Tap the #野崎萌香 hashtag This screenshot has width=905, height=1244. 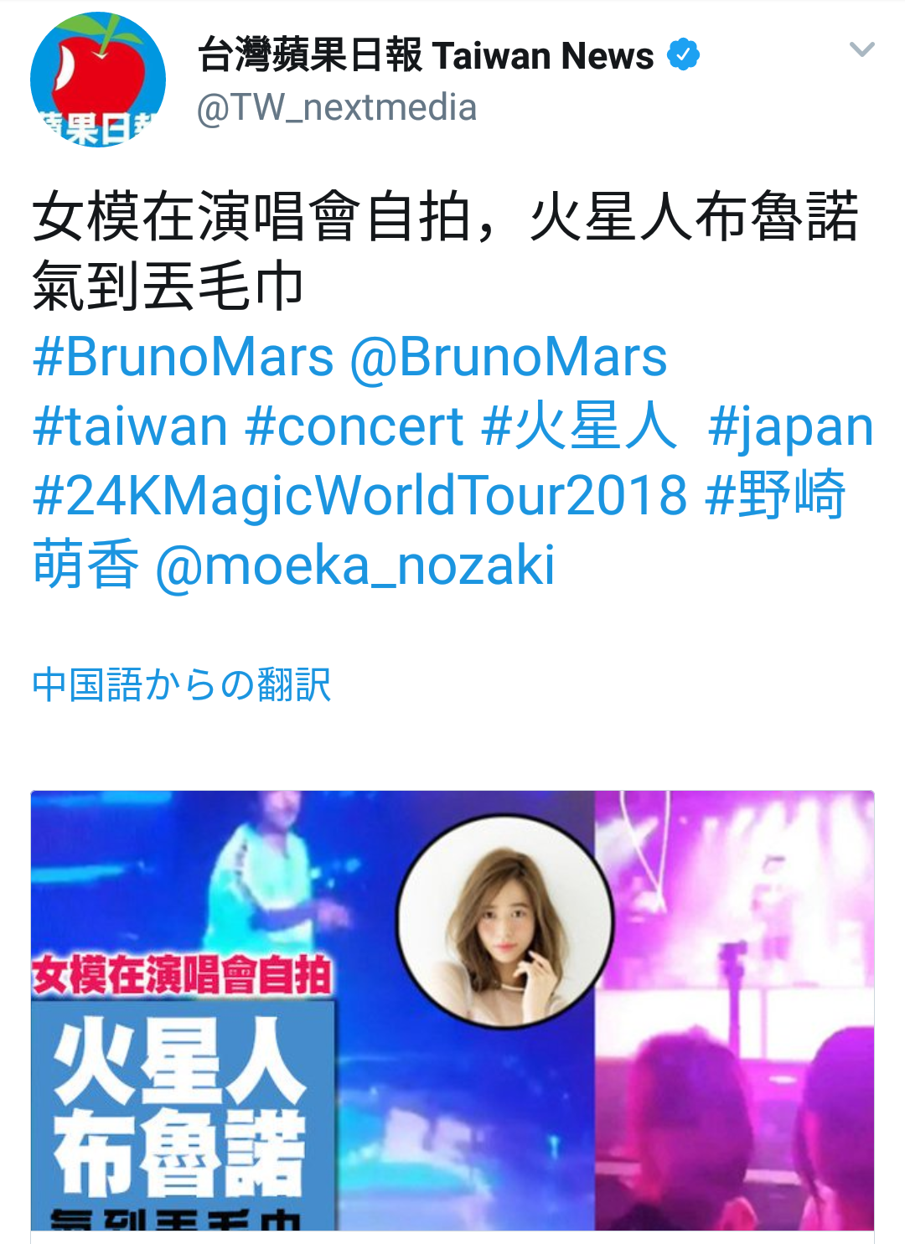(x=439, y=529)
